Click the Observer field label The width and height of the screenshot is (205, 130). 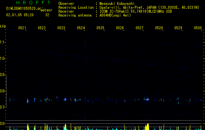click(66, 4)
